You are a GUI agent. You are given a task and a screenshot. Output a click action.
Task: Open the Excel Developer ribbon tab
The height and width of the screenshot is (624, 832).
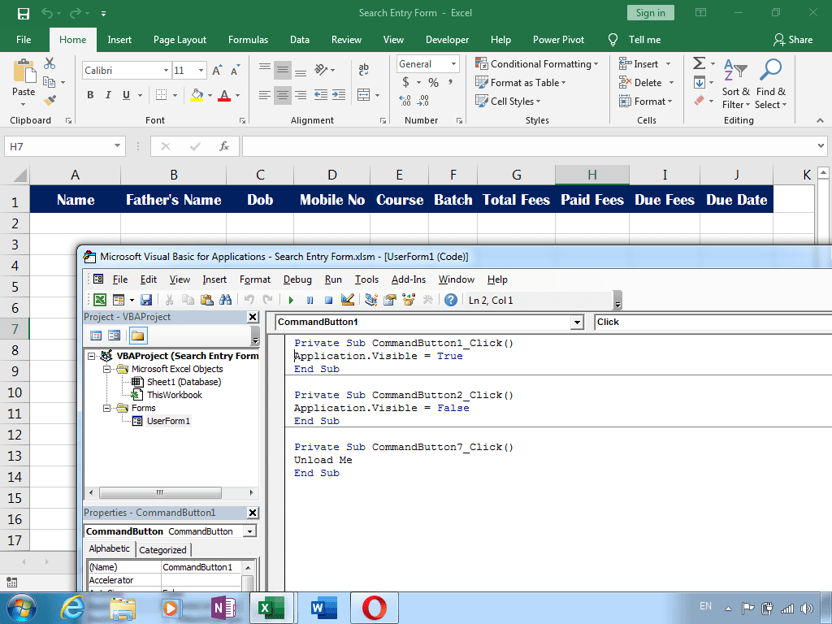coord(448,40)
